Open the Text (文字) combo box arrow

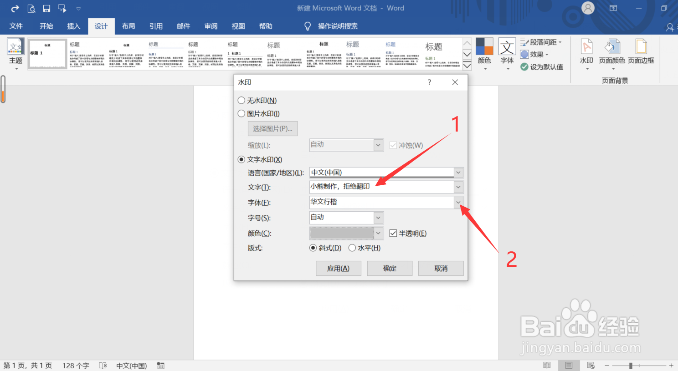click(x=458, y=187)
